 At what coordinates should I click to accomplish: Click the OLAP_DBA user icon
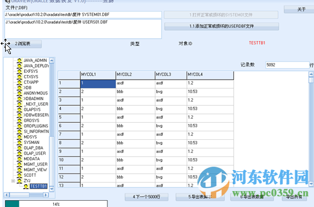19,148
